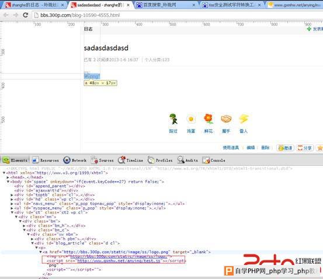This screenshot has width=323, height=279.
Task: Collapse the html root node
Action: pyautogui.click(x=4, y=173)
